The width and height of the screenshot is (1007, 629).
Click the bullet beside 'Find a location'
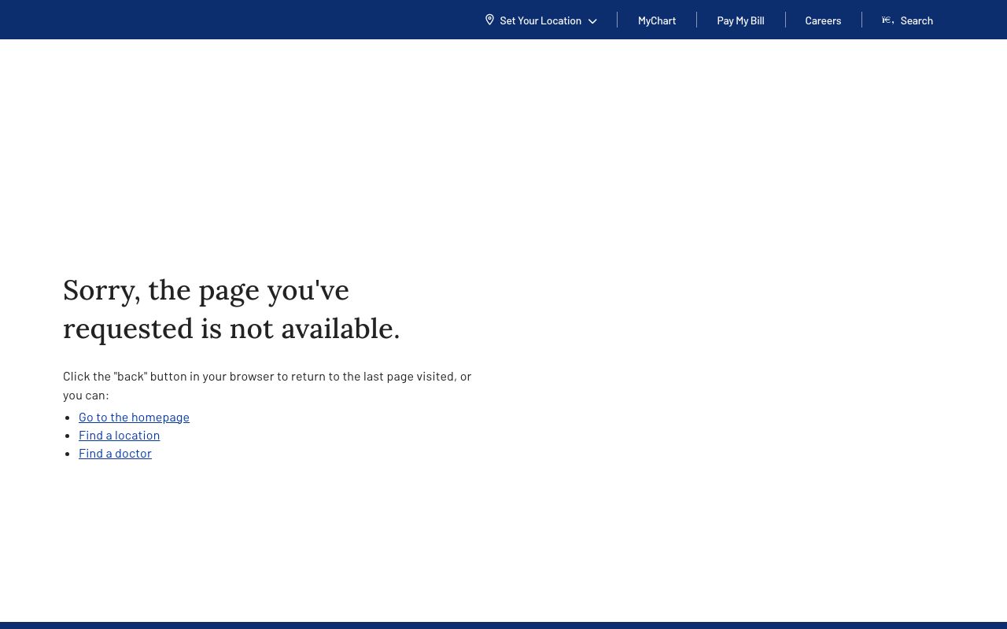pyautogui.click(x=68, y=436)
